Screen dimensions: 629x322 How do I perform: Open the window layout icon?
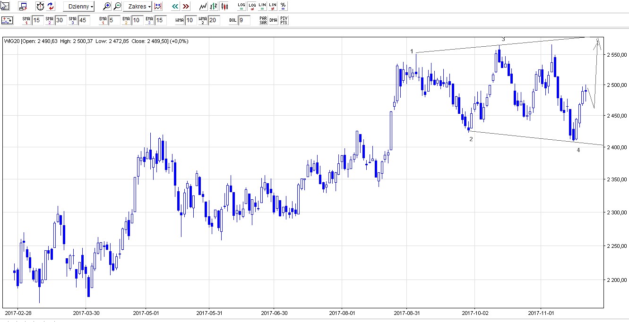click(x=23, y=7)
